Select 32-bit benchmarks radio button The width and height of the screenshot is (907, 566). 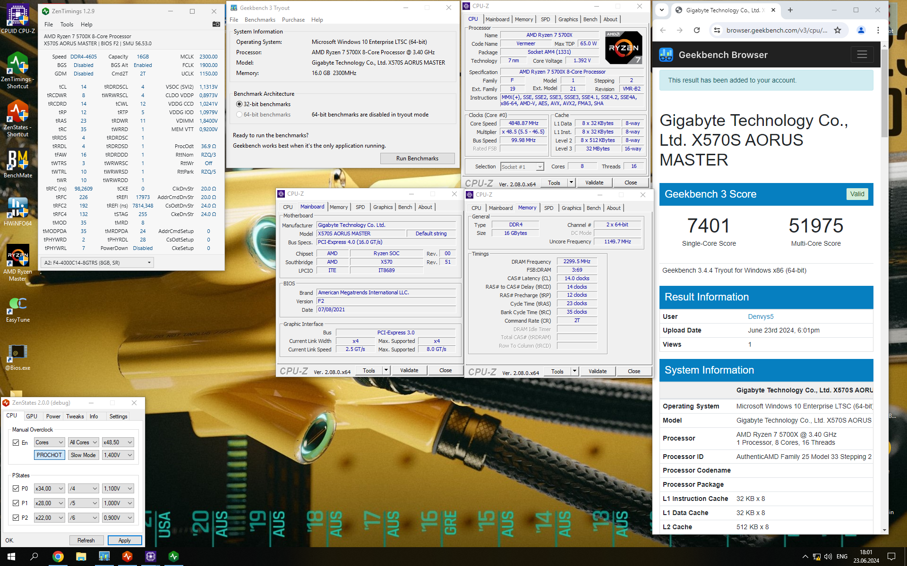point(239,104)
